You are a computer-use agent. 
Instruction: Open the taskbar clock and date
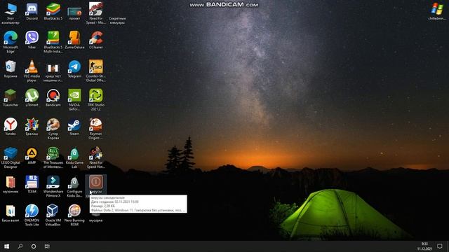coord(424,246)
